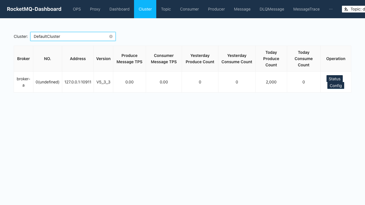365x205 pixels.
Task: Open the Cluster dropdown showing DefaultCluster
Action: (73, 36)
